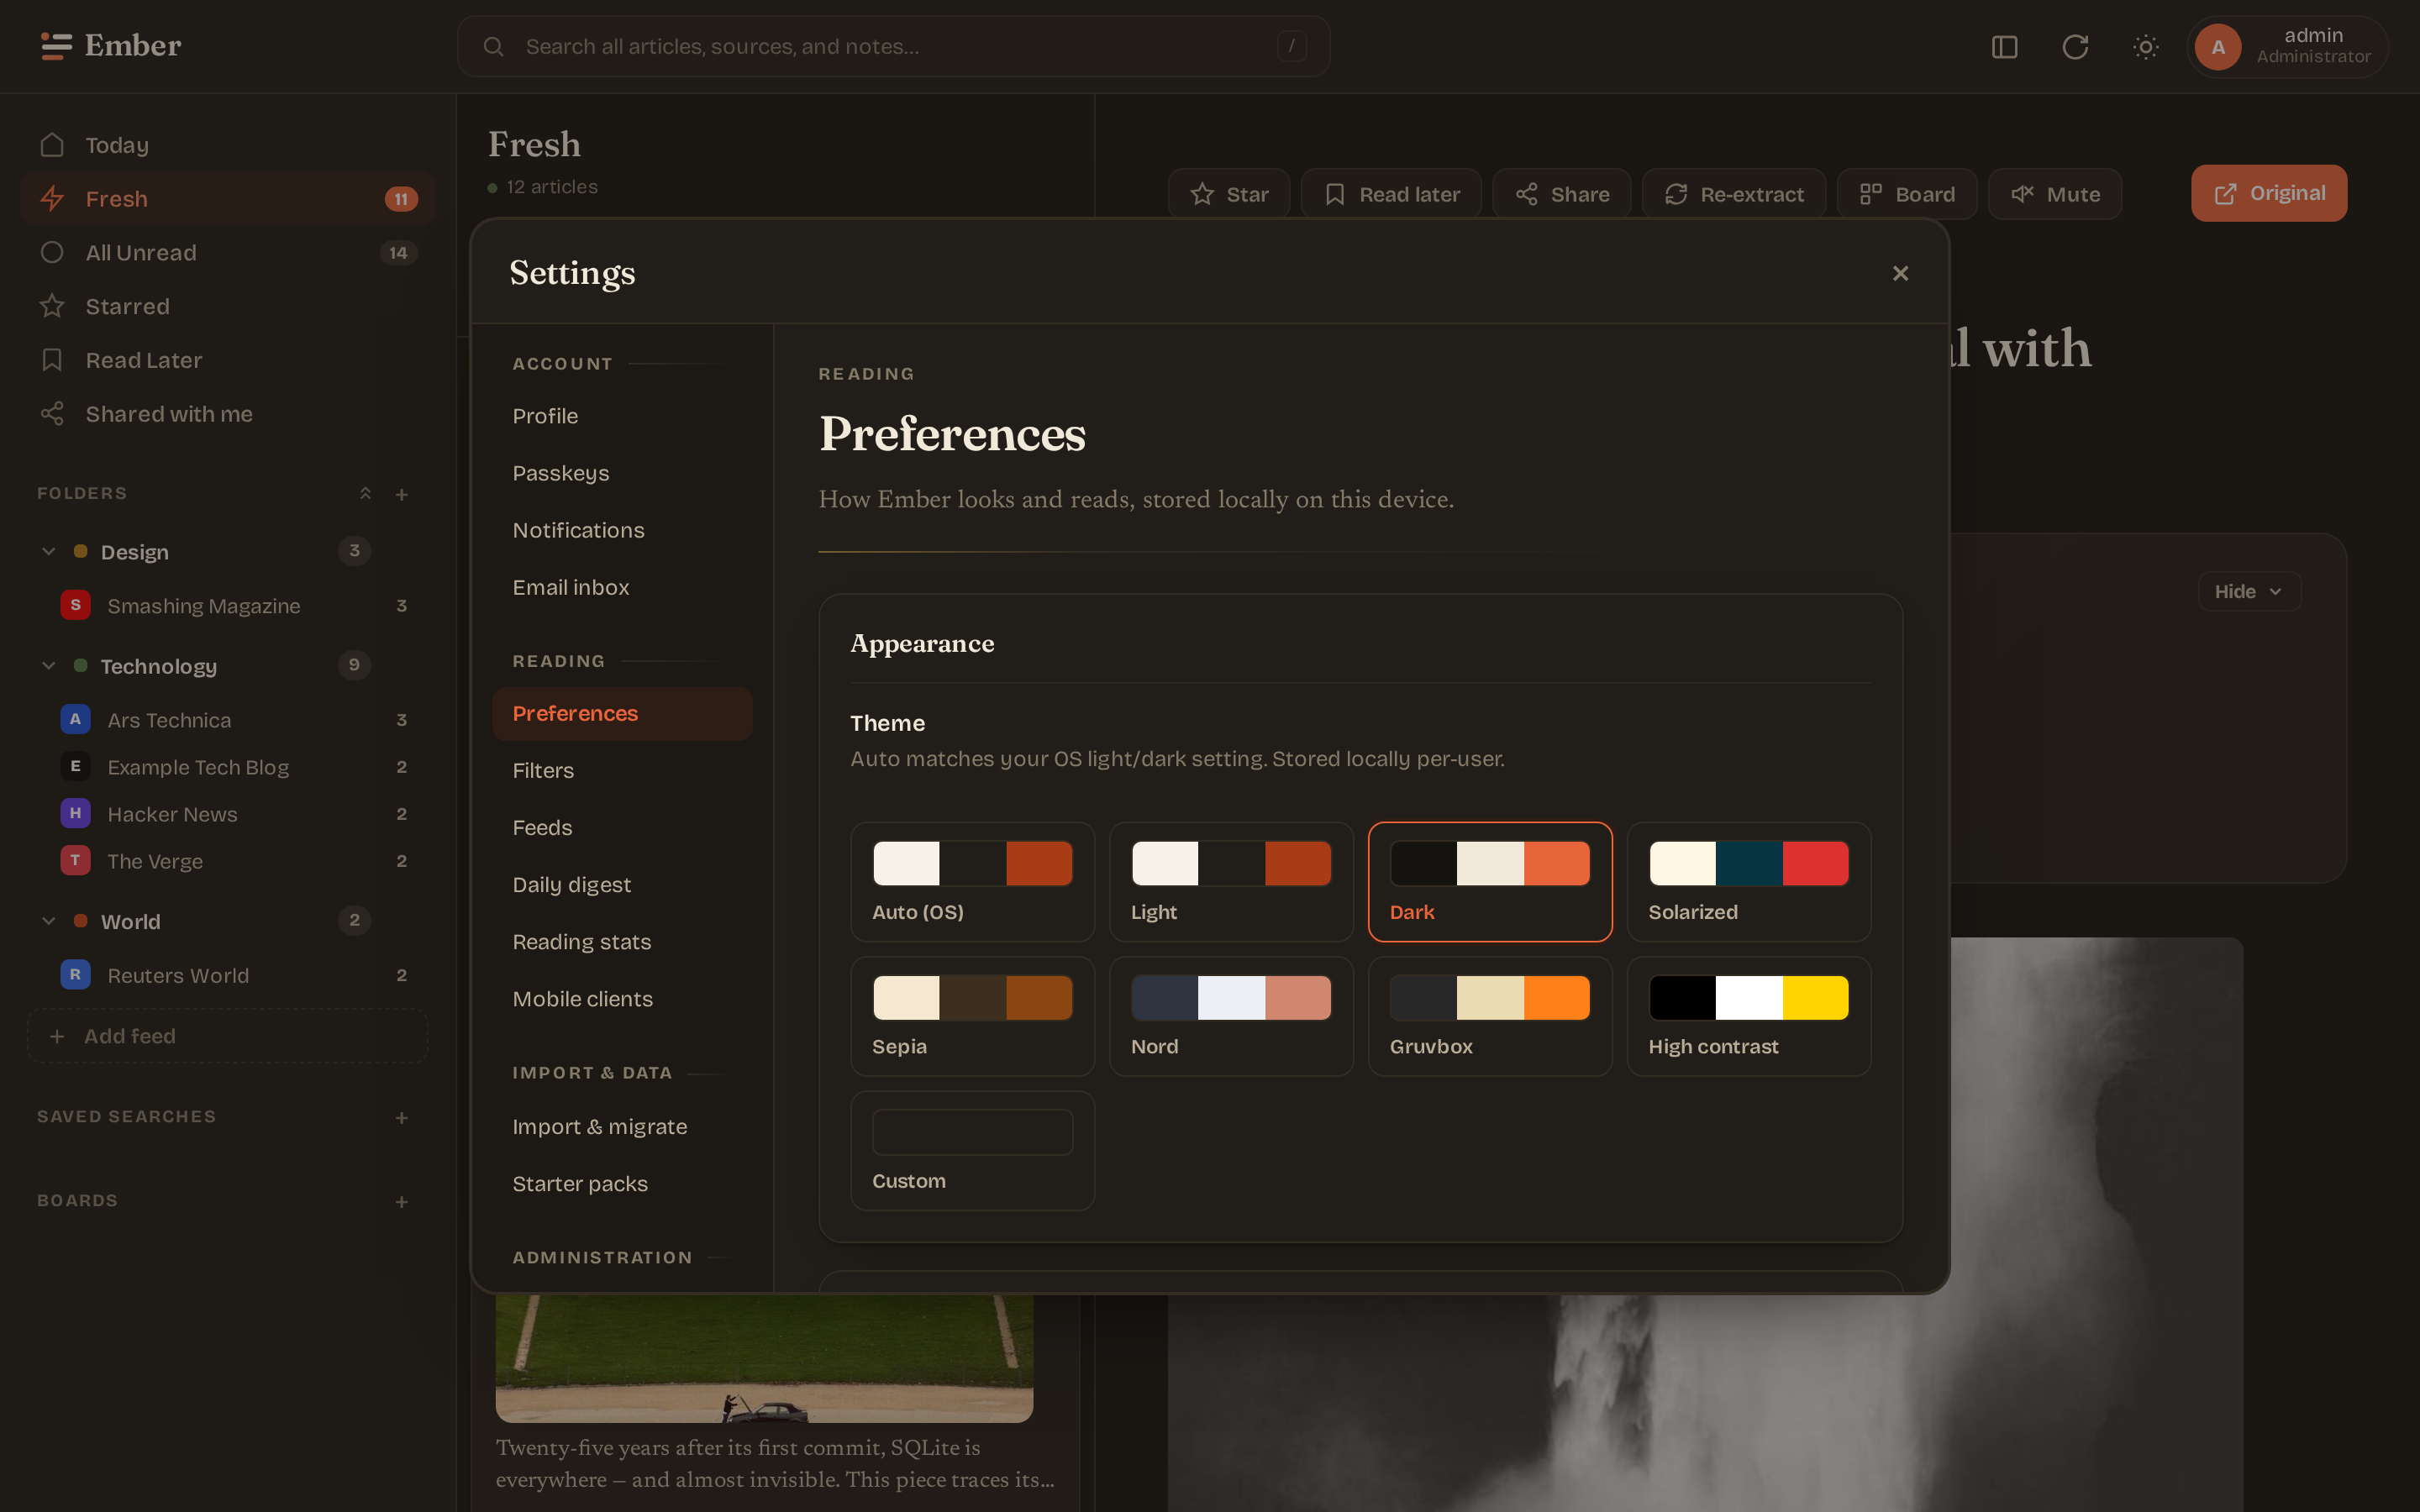The image size is (2420, 1512).
Task: Click the Preferences settings item
Action: click(x=622, y=713)
